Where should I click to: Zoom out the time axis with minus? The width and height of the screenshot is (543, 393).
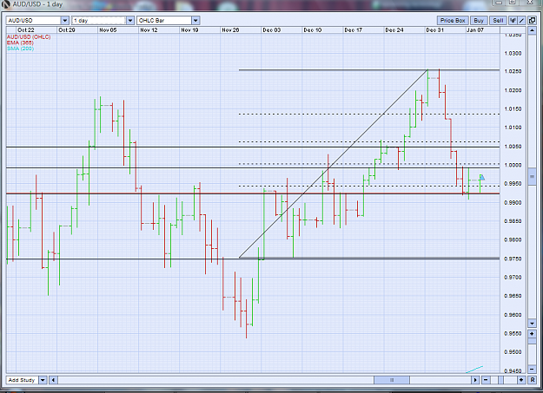click(x=486, y=380)
